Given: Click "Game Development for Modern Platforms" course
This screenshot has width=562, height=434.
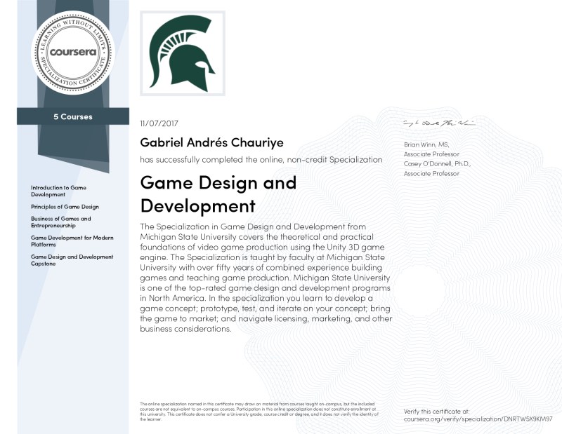Looking at the screenshot, I should coord(72,241).
